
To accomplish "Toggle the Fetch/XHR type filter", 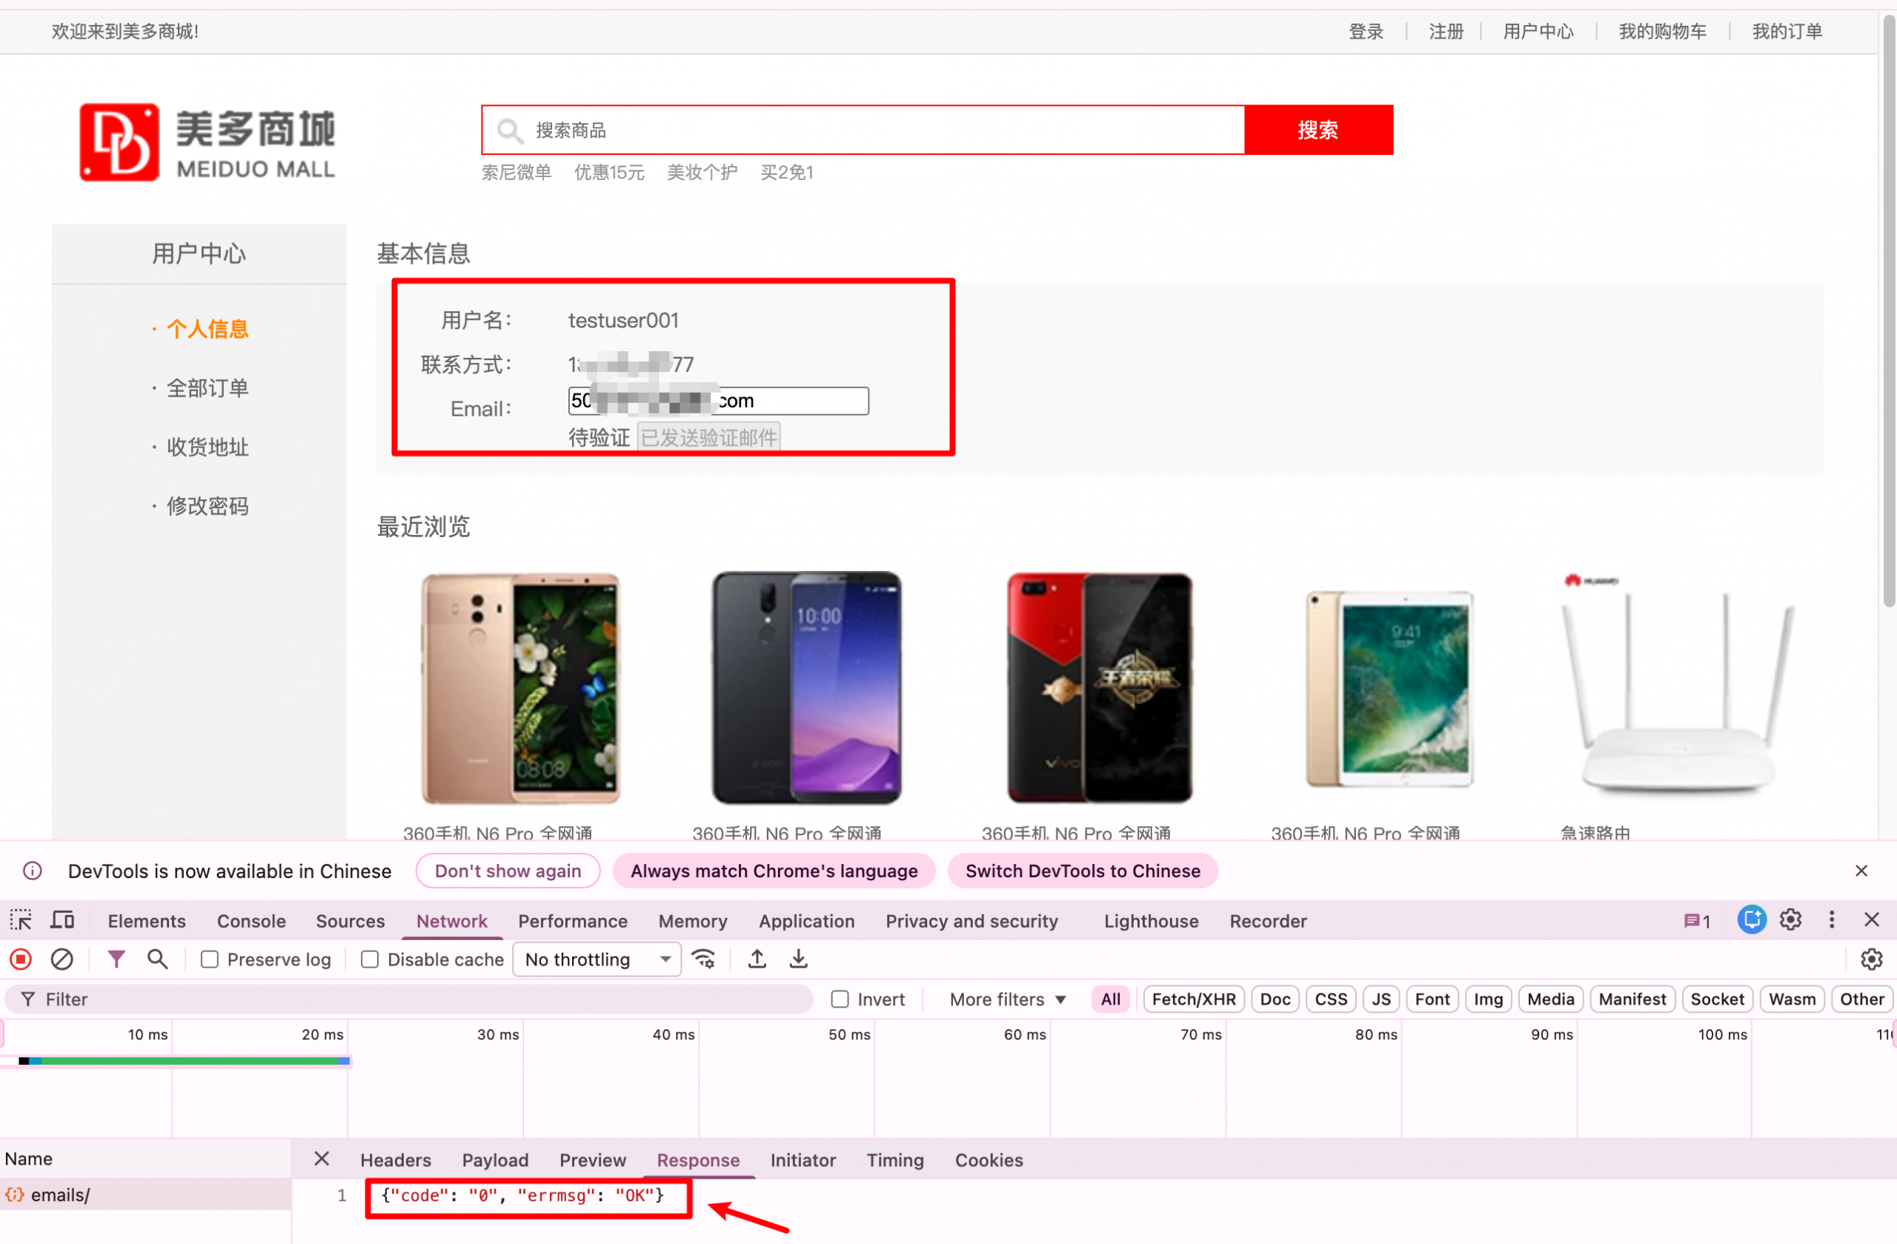I will tap(1193, 999).
